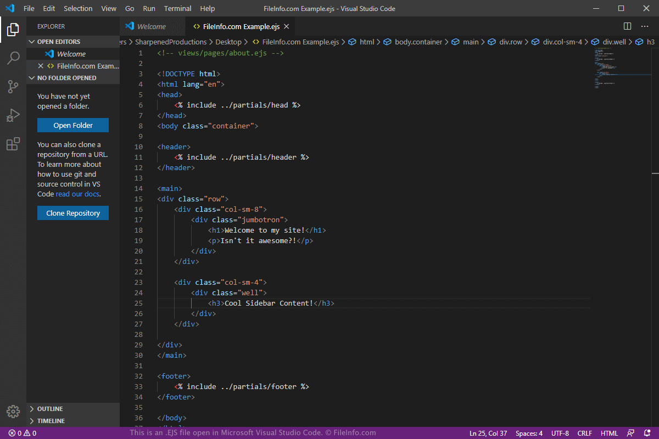Open the Source Control view
Viewport: 659px width, 439px height.
13,87
